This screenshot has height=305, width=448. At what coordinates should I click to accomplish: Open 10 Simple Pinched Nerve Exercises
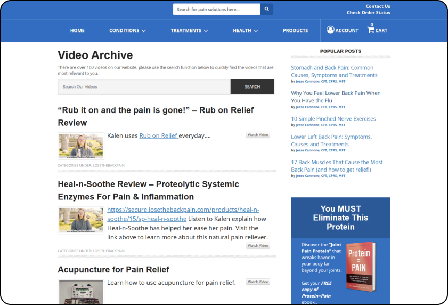tap(333, 119)
